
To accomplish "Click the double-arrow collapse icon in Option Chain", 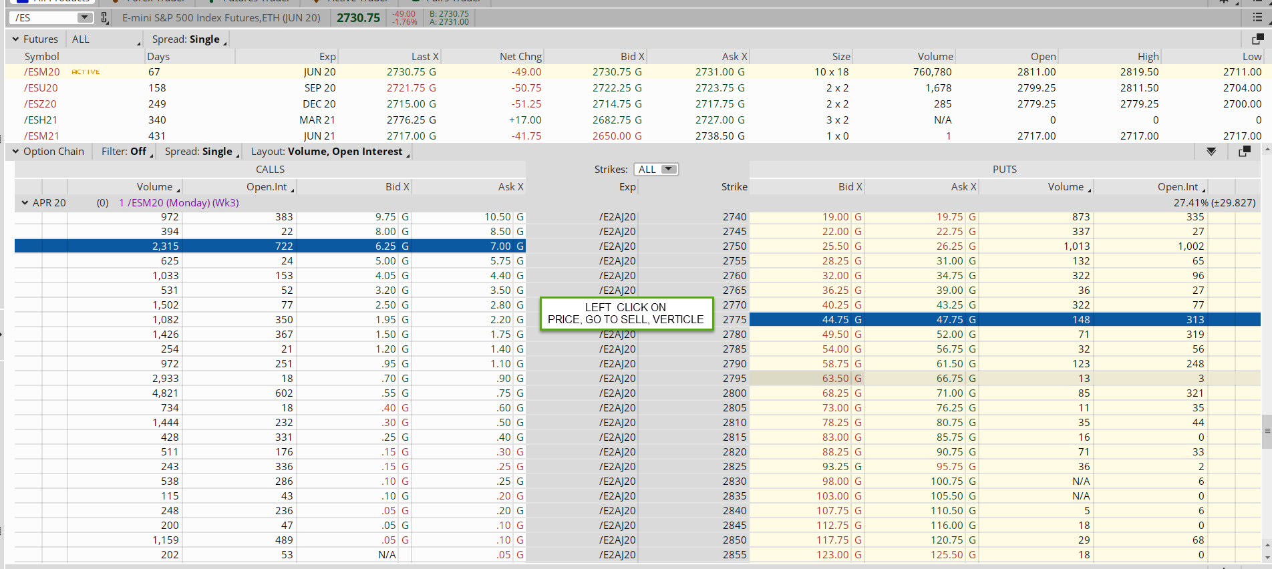I will (1211, 152).
